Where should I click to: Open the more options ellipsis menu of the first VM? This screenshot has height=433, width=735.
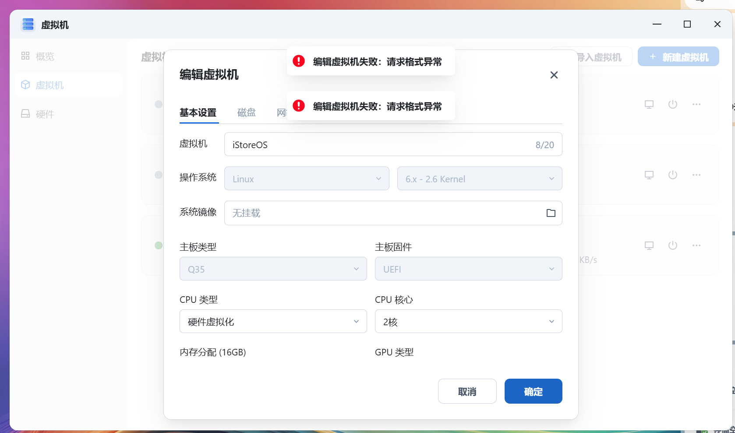[x=696, y=104]
